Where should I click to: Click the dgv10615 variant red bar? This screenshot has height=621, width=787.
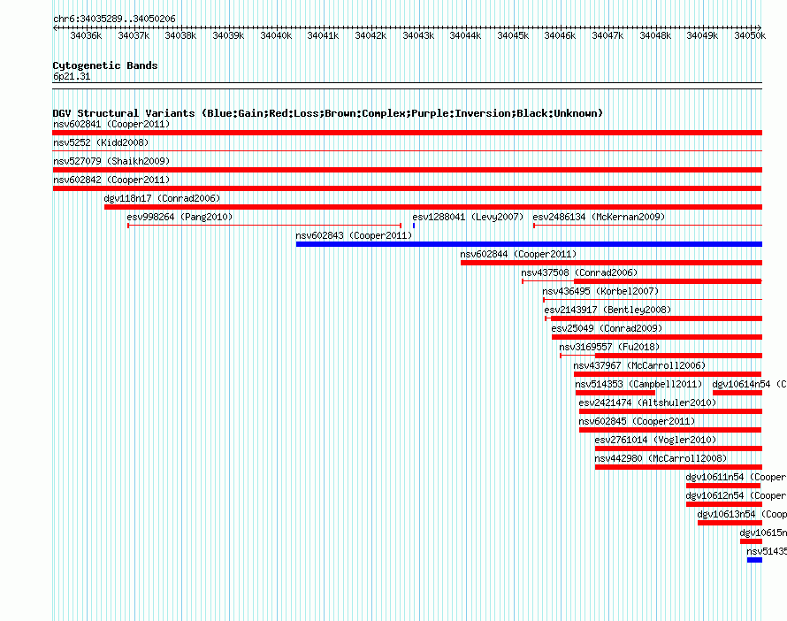point(751,541)
